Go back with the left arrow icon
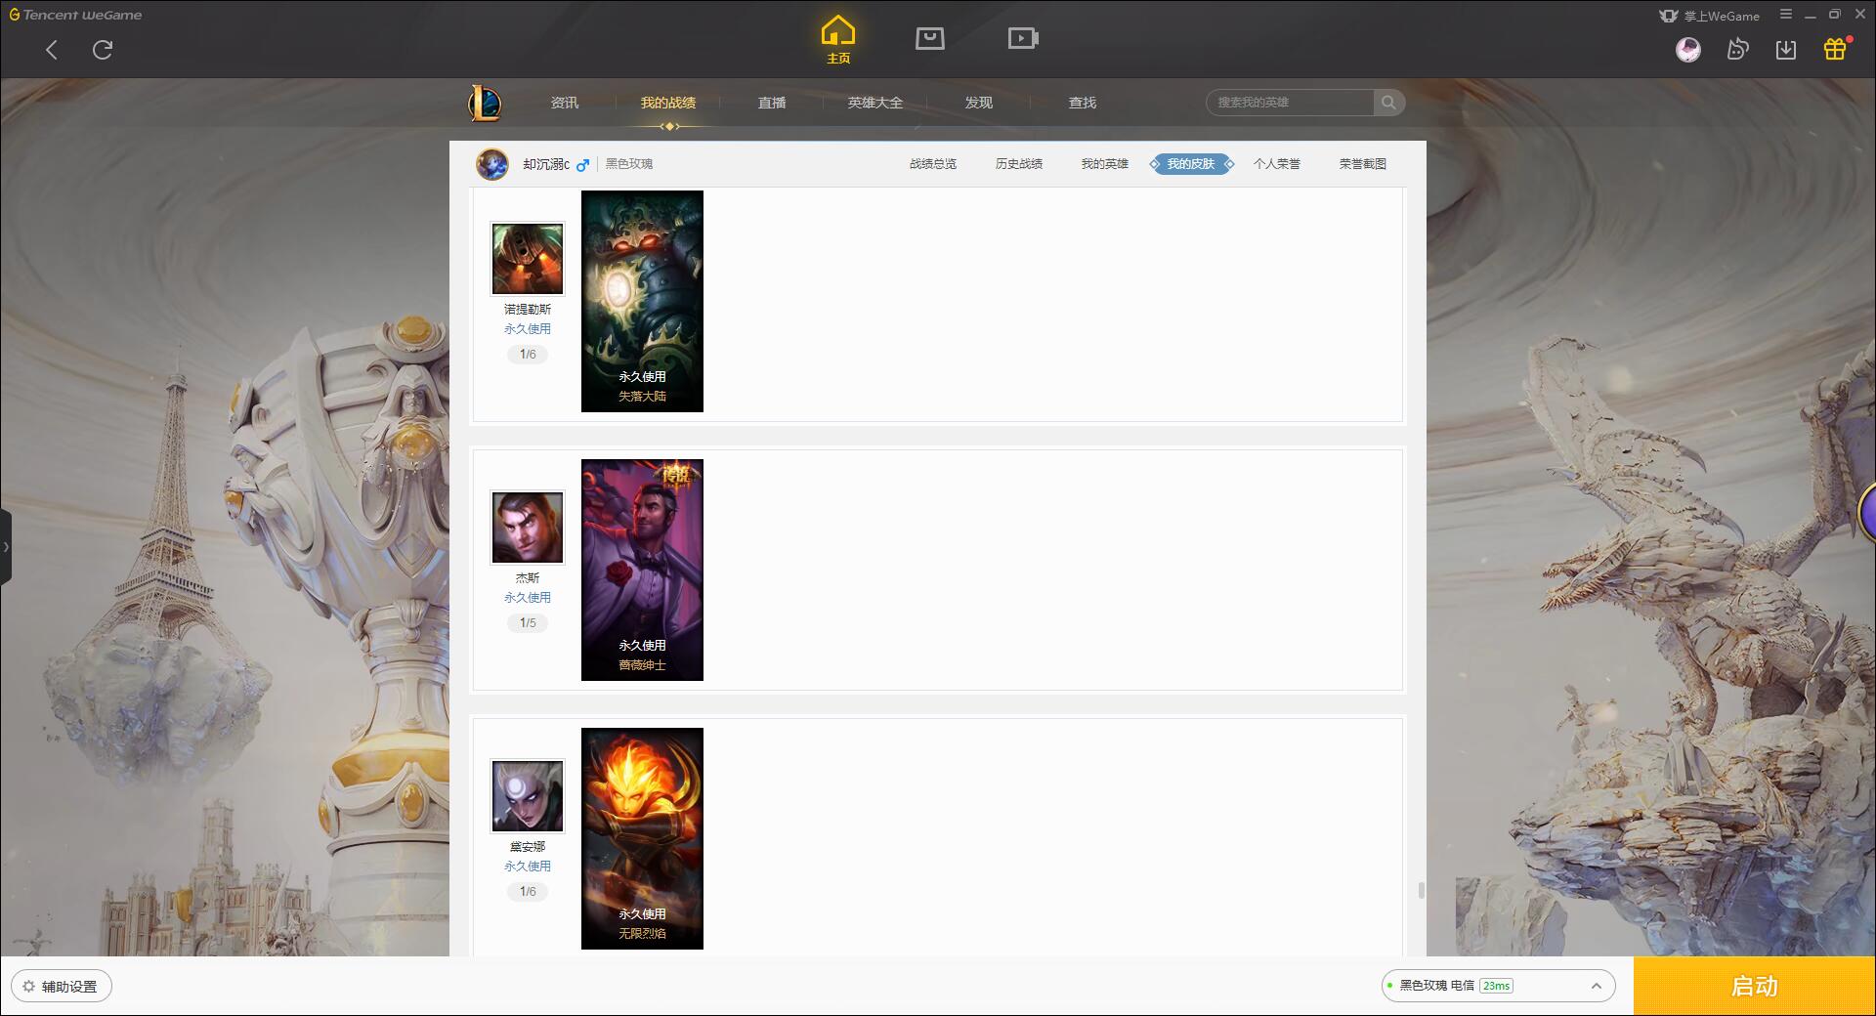 tap(52, 50)
